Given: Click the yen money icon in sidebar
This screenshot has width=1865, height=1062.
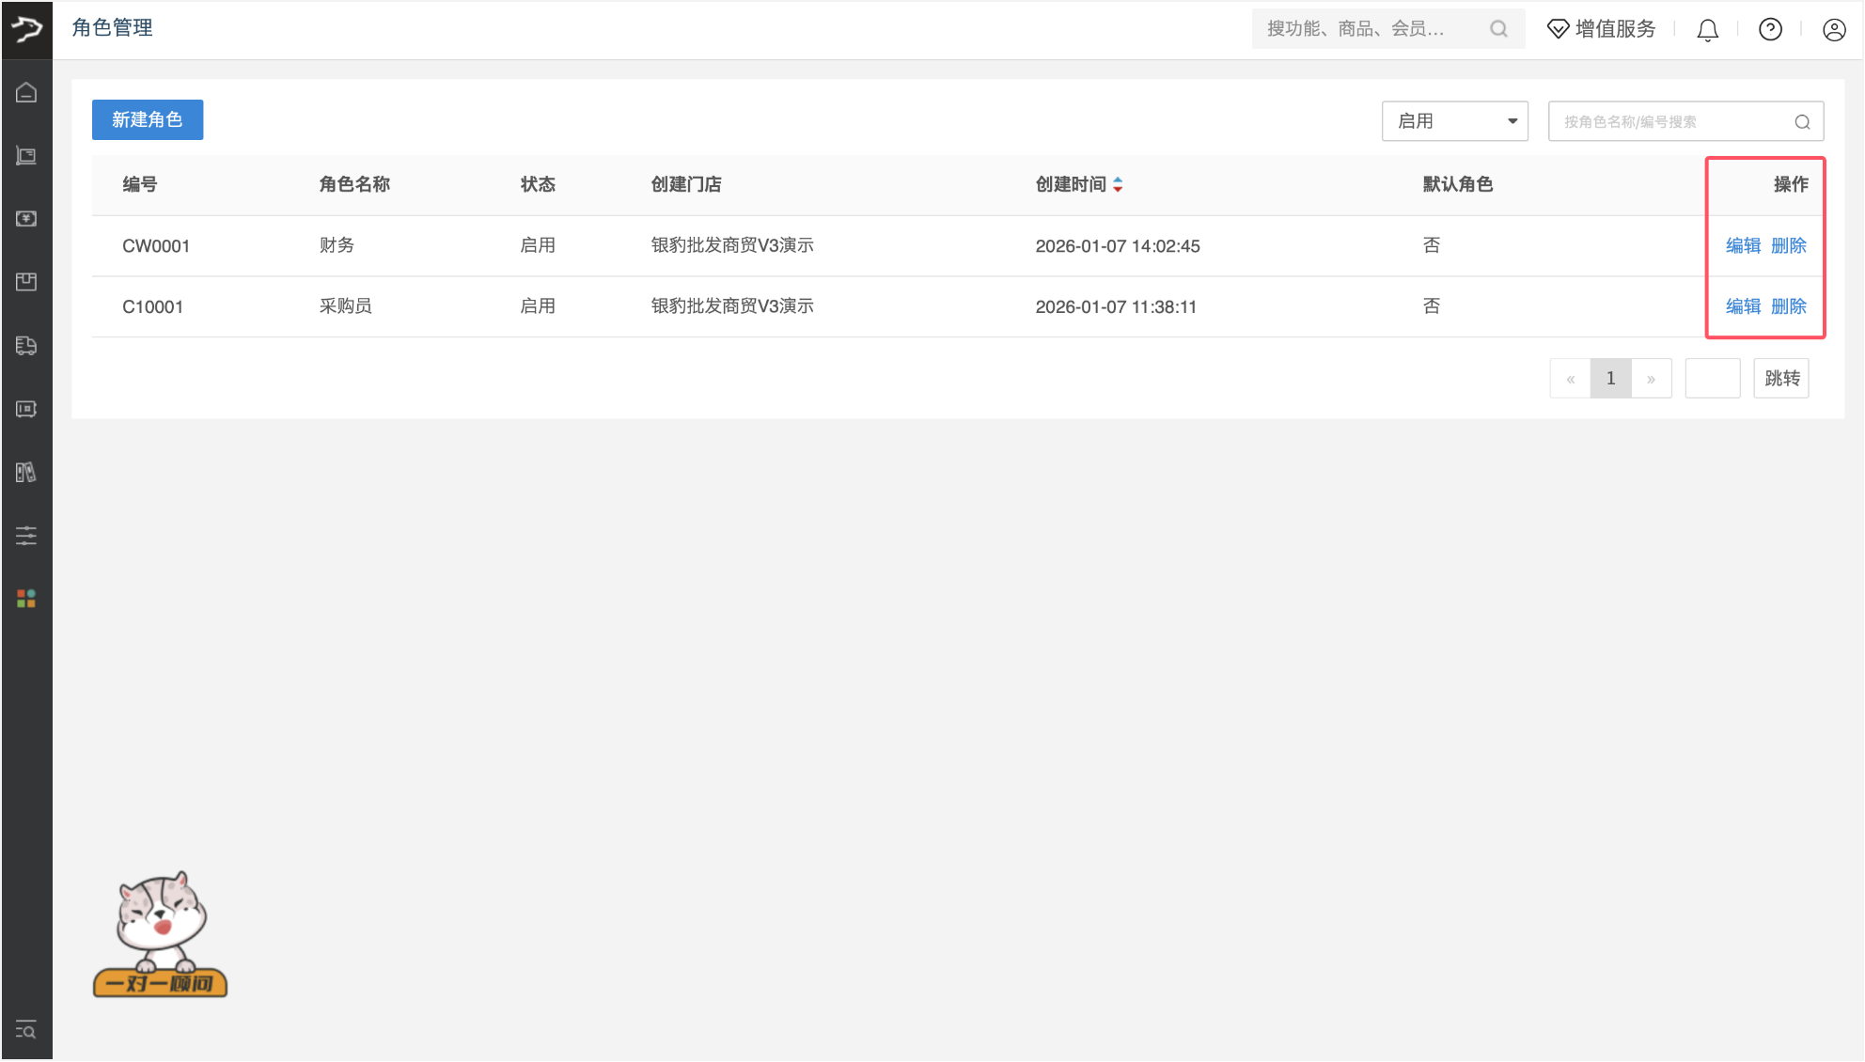Looking at the screenshot, I should coord(26,218).
